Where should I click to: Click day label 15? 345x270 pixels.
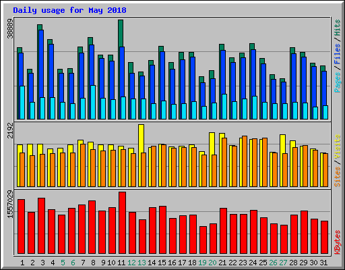(162, 263)
